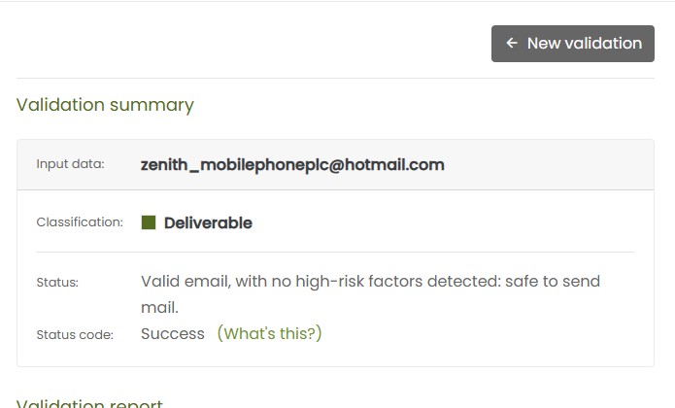Click the Deliverable classification text
This screenshot has height=408, width=675.
(208, 222)
